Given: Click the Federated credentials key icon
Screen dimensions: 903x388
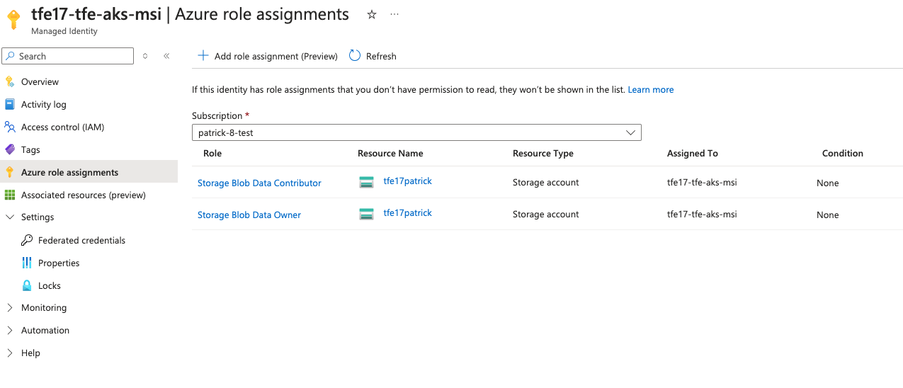Looking at the screenshot, I should tap(27, 240).
